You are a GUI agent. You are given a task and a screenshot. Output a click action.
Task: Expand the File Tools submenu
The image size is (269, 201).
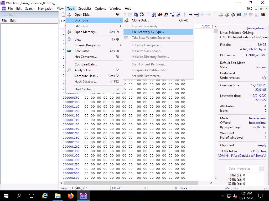(94, 26)
